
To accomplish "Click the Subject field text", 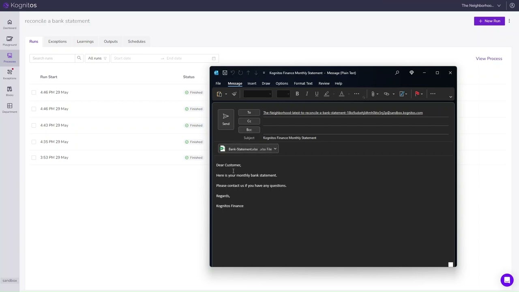I will [290, 138].
